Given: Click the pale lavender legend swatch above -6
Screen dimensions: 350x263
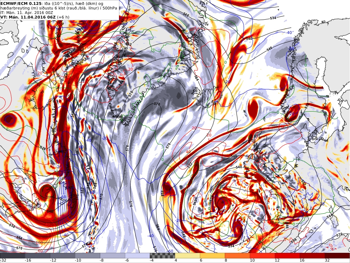Looking at the screenshot, I should tap(138, 256).
